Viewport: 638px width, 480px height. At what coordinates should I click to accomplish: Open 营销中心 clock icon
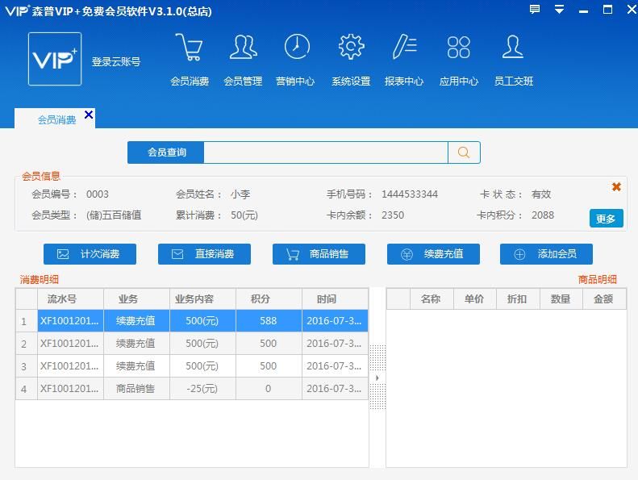pos(296,48)
